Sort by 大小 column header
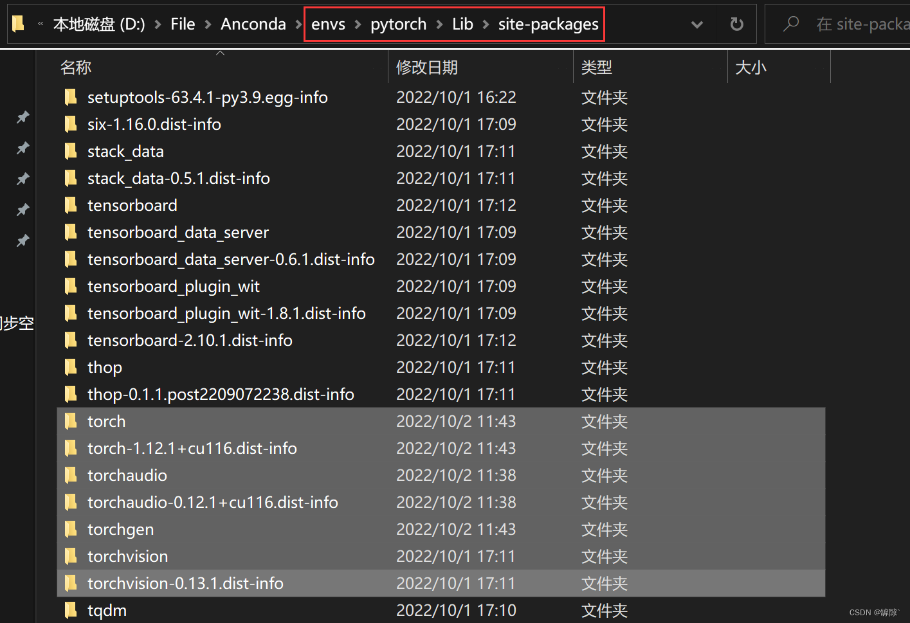Viewport: 910px width, 623px height. [x=751, y=68]
